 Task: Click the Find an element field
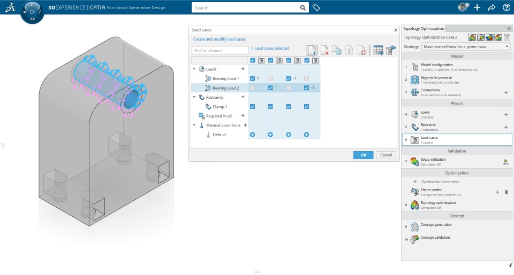click(220, 50)
